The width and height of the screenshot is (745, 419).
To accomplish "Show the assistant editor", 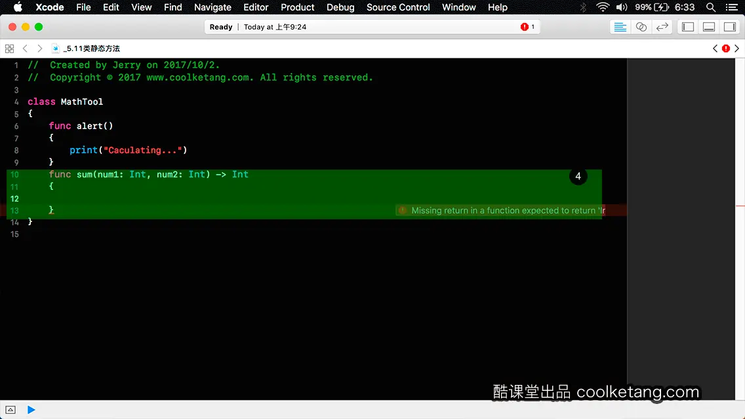I will (641, 27).
